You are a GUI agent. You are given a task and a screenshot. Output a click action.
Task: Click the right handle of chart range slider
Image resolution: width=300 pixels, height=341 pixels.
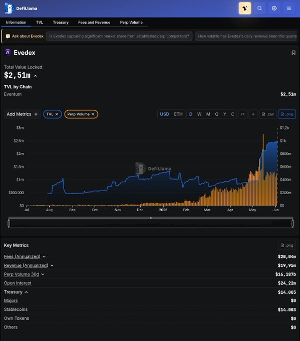click(x=293, y=223)
